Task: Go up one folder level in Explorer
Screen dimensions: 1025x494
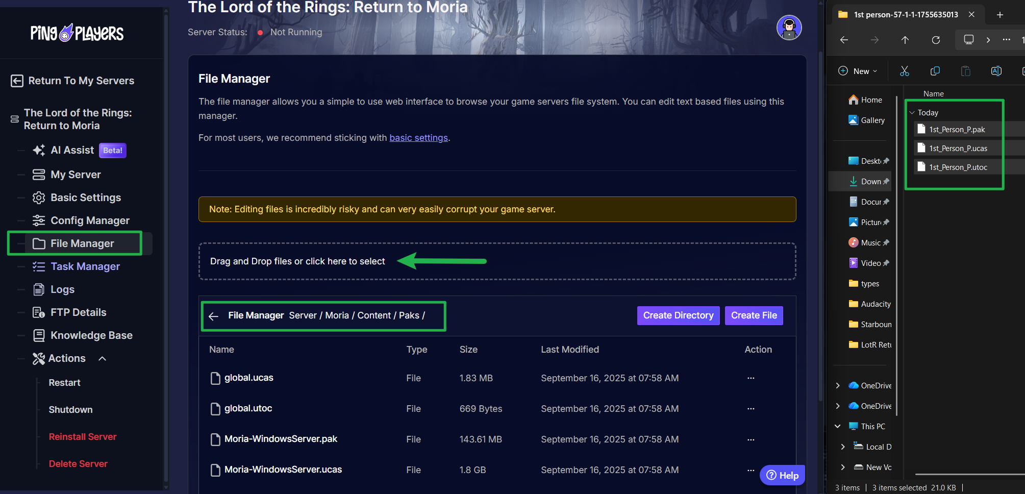Action: (905, 40)
